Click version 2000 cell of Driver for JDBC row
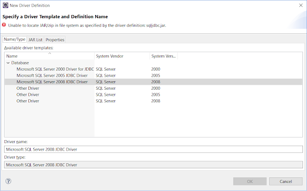This screenshot has width=307, height=191. click(156, 69)
